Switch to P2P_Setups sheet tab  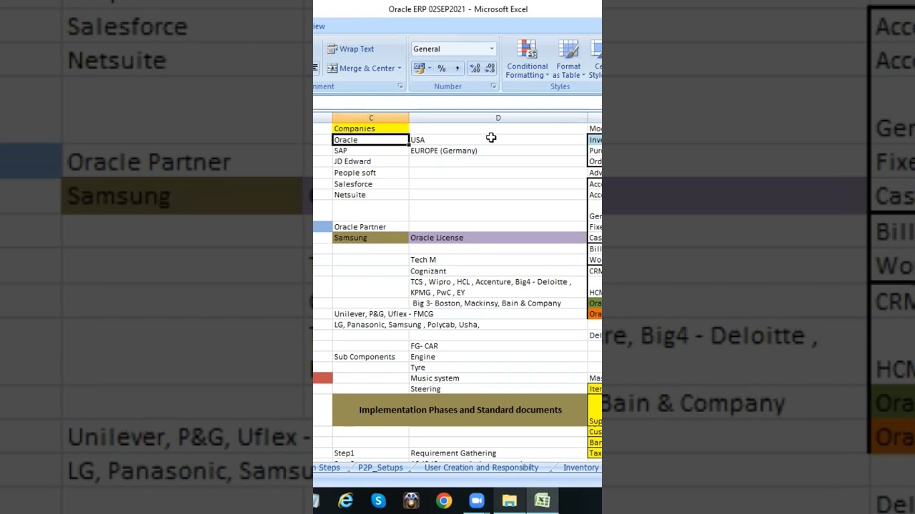tap(380, 468)
